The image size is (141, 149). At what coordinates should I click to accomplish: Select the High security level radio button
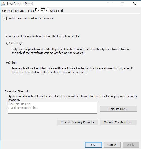(x=8, y=62)
